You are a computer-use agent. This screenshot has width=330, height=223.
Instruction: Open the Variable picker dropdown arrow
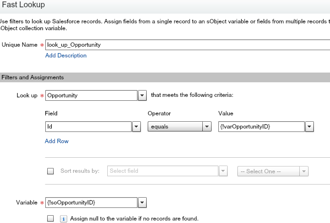point(142,202)
